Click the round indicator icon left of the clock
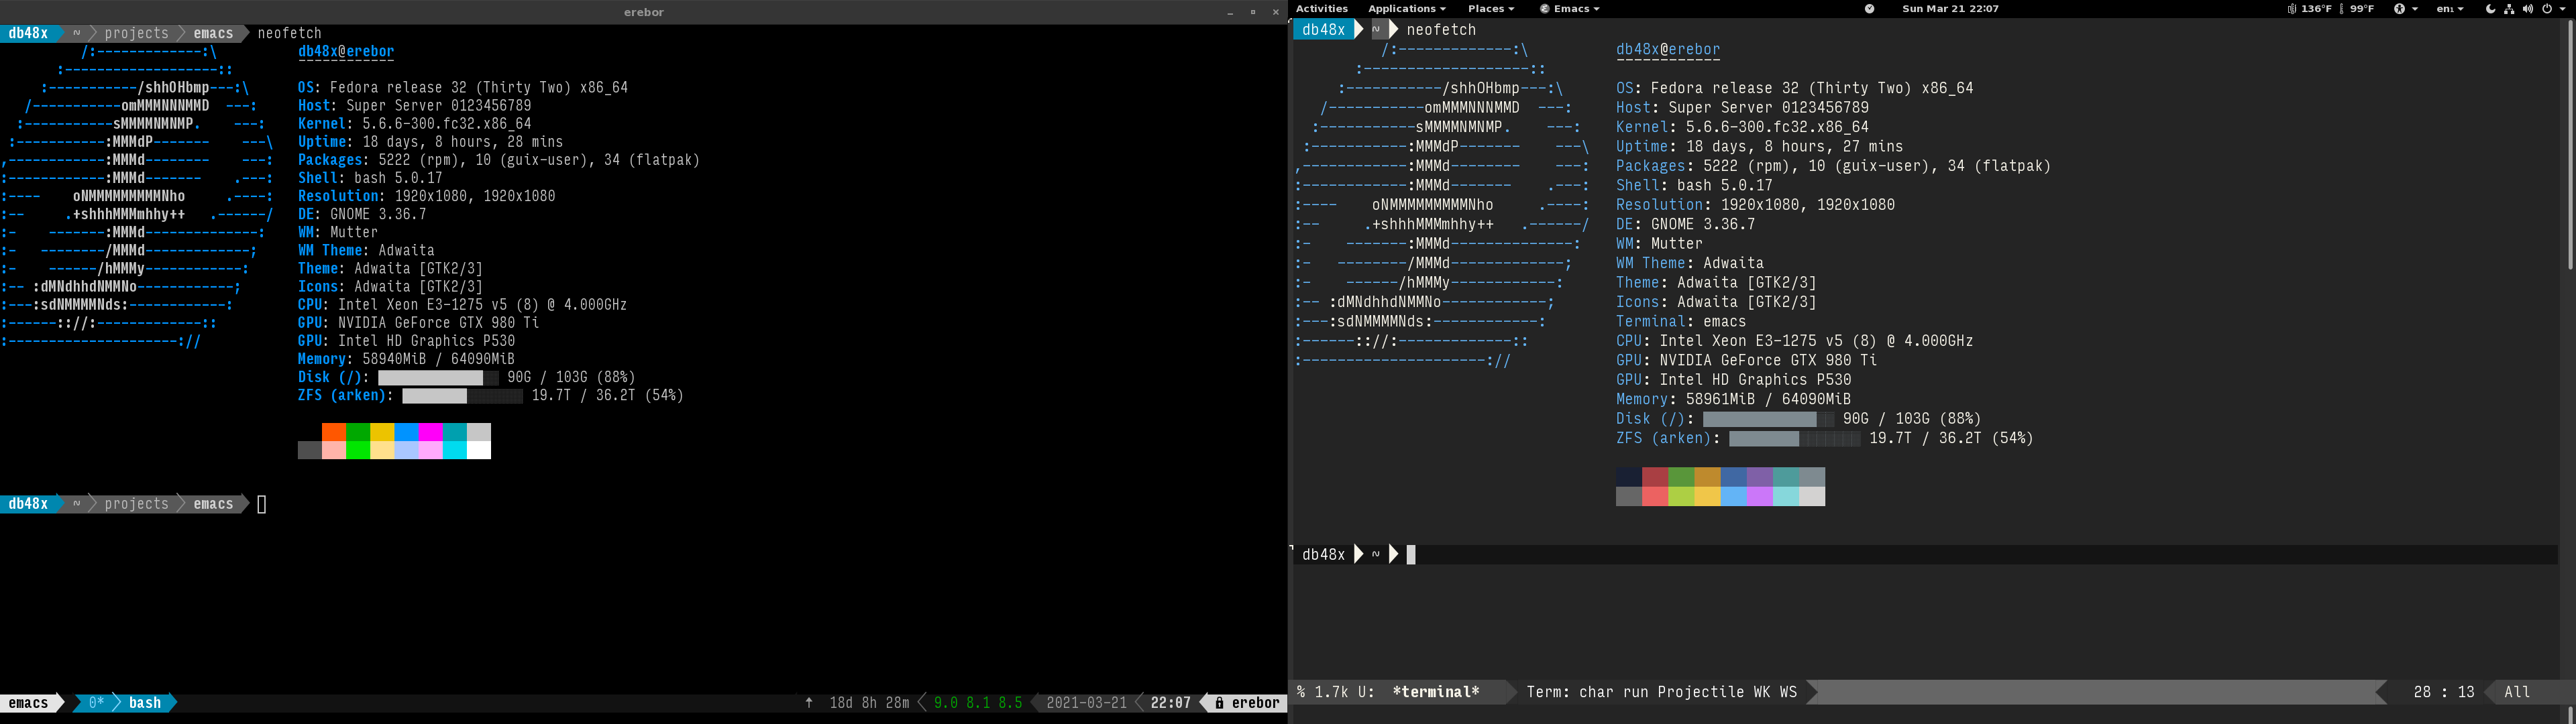The width and height of the screenshot is (2576, 724). [1869, 9]
